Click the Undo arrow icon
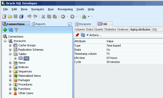Screen dimensions: 163x98 click(x=29, y=17)
